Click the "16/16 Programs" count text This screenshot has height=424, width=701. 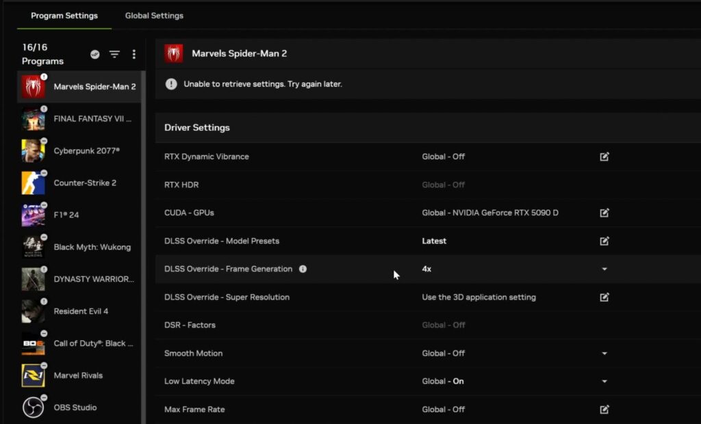tap(42, 54)
